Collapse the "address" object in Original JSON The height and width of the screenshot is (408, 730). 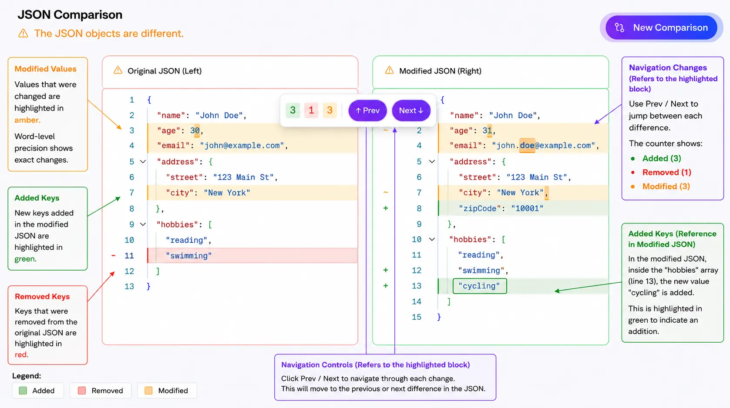click(143, 162)
